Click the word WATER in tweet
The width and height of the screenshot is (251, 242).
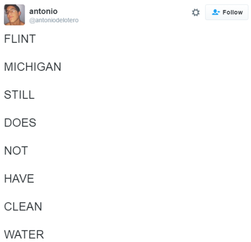pyautogui.click(x=24, y=234)
